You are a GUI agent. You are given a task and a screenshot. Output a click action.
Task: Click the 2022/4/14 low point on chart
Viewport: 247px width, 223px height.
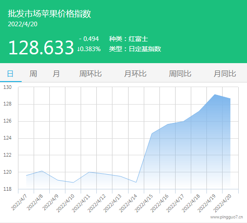[136, 182]
